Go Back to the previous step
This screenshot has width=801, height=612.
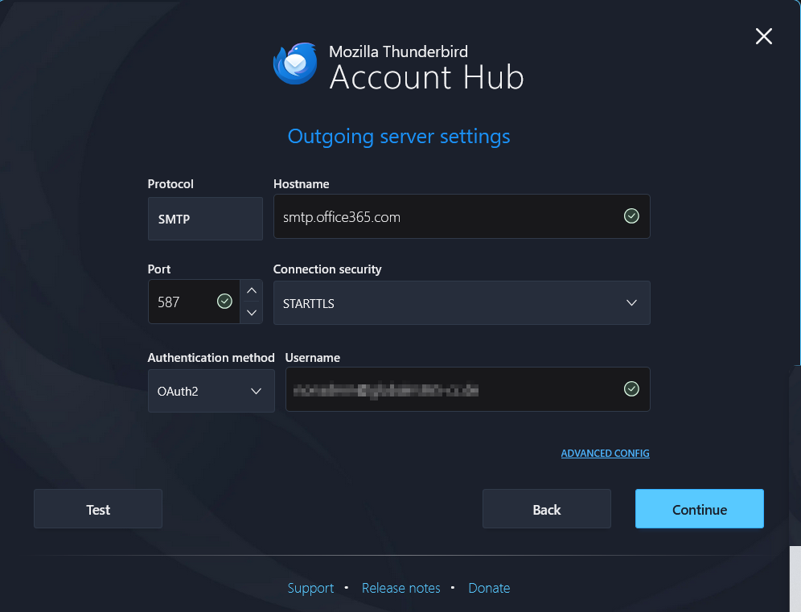pos(547,509)
